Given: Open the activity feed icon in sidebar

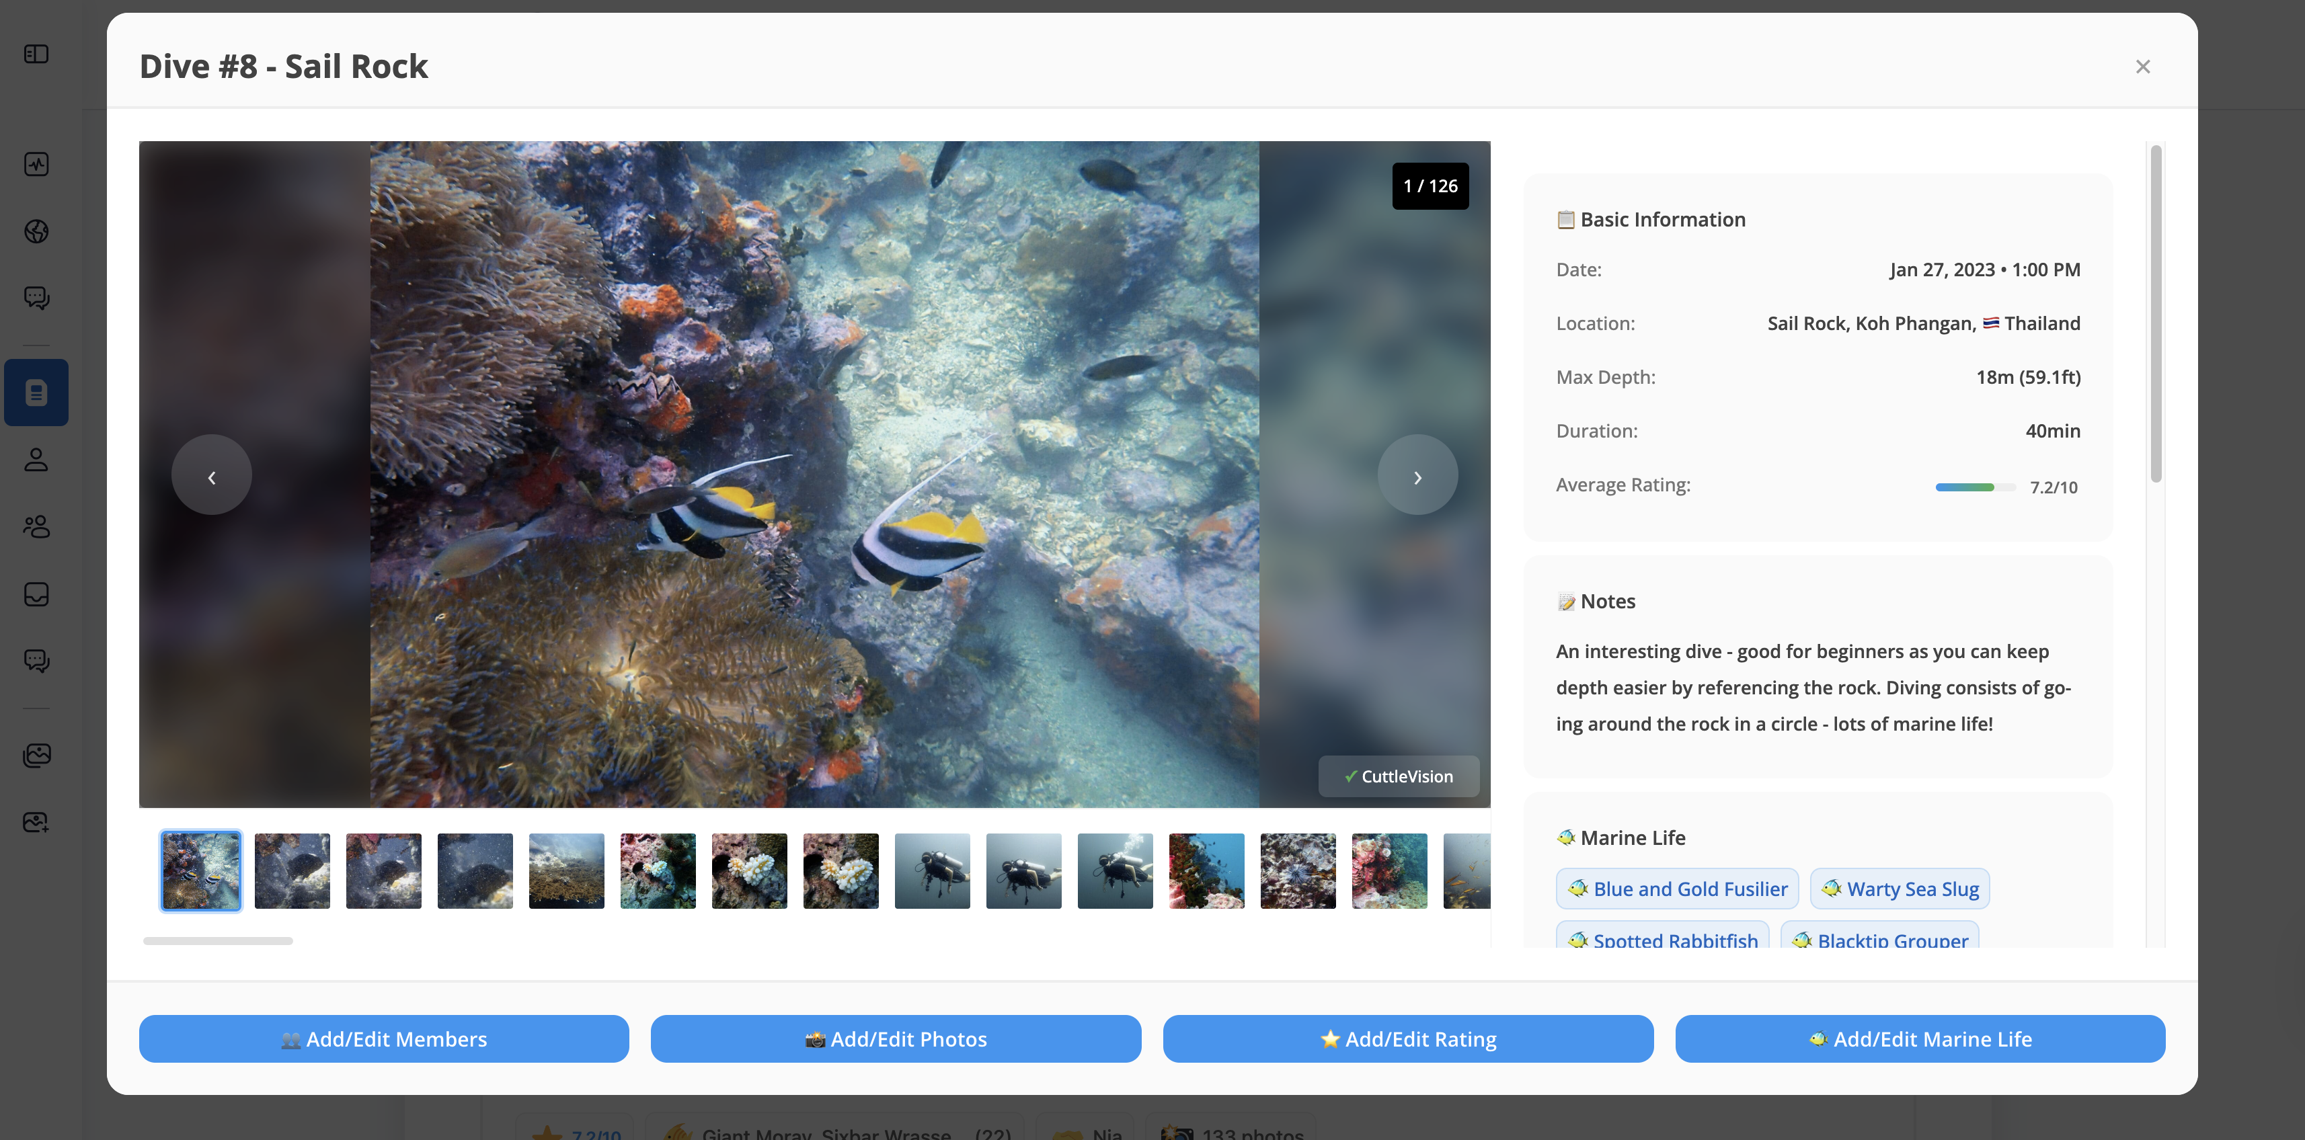Looking at the screenshot, I should pos(37,165).
